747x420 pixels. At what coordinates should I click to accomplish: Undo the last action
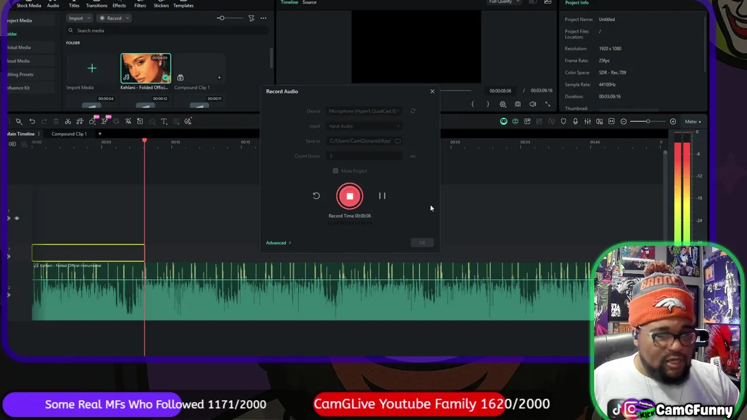click(32, 121)
